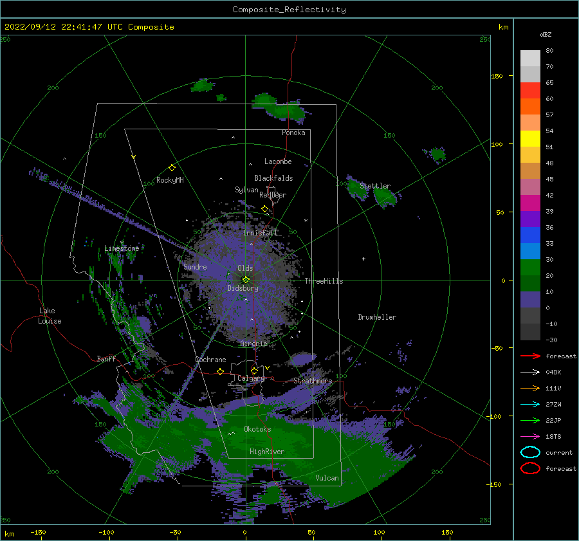Select the Drumheller label

point(377,317)
